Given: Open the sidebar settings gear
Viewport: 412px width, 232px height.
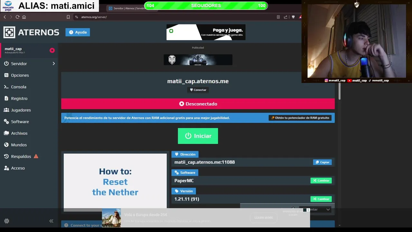Looking at the screenshot, I should tap(6, 221).
